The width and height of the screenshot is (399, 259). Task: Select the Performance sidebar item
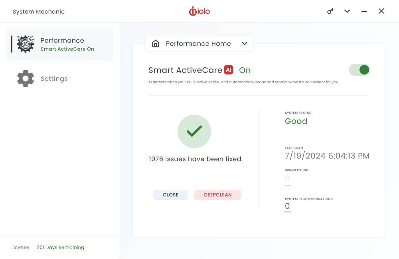point(60,44)
